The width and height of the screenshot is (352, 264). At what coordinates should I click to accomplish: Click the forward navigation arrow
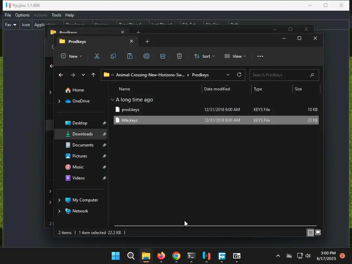pos(73,75)
